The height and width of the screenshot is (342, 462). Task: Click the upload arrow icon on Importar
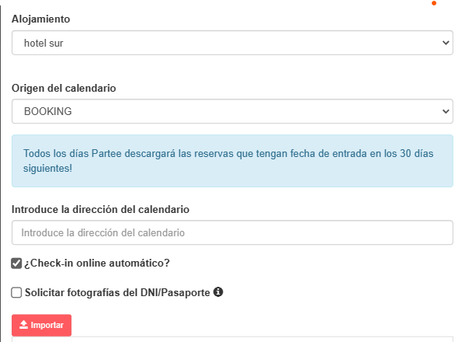[x=23, y=325]
